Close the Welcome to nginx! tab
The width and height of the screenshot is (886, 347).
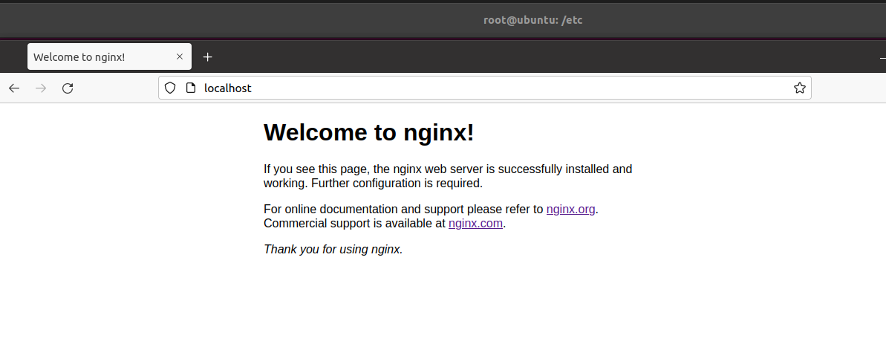[179, 56]
